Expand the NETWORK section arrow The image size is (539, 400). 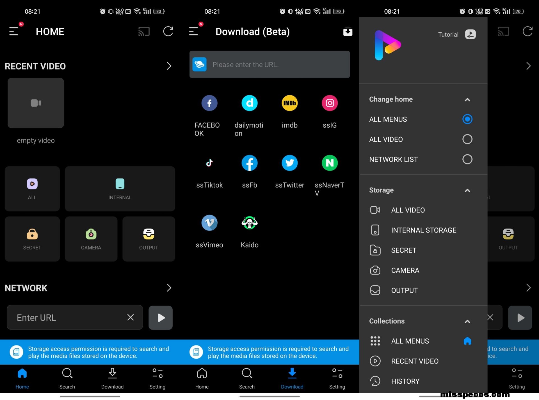pos(169,288)
